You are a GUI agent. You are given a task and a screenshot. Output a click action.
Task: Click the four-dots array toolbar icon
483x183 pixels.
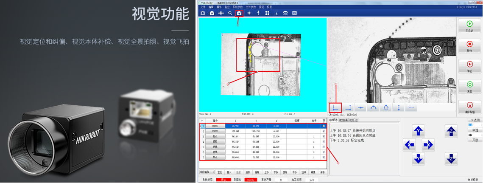tap(268, 13)
